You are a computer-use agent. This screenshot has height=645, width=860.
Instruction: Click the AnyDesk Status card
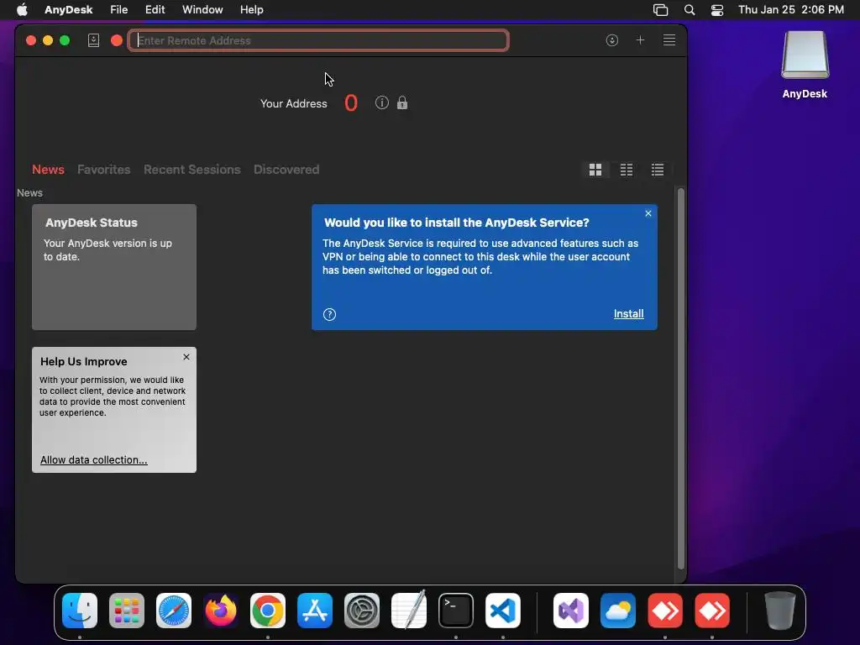coord(114,267)
